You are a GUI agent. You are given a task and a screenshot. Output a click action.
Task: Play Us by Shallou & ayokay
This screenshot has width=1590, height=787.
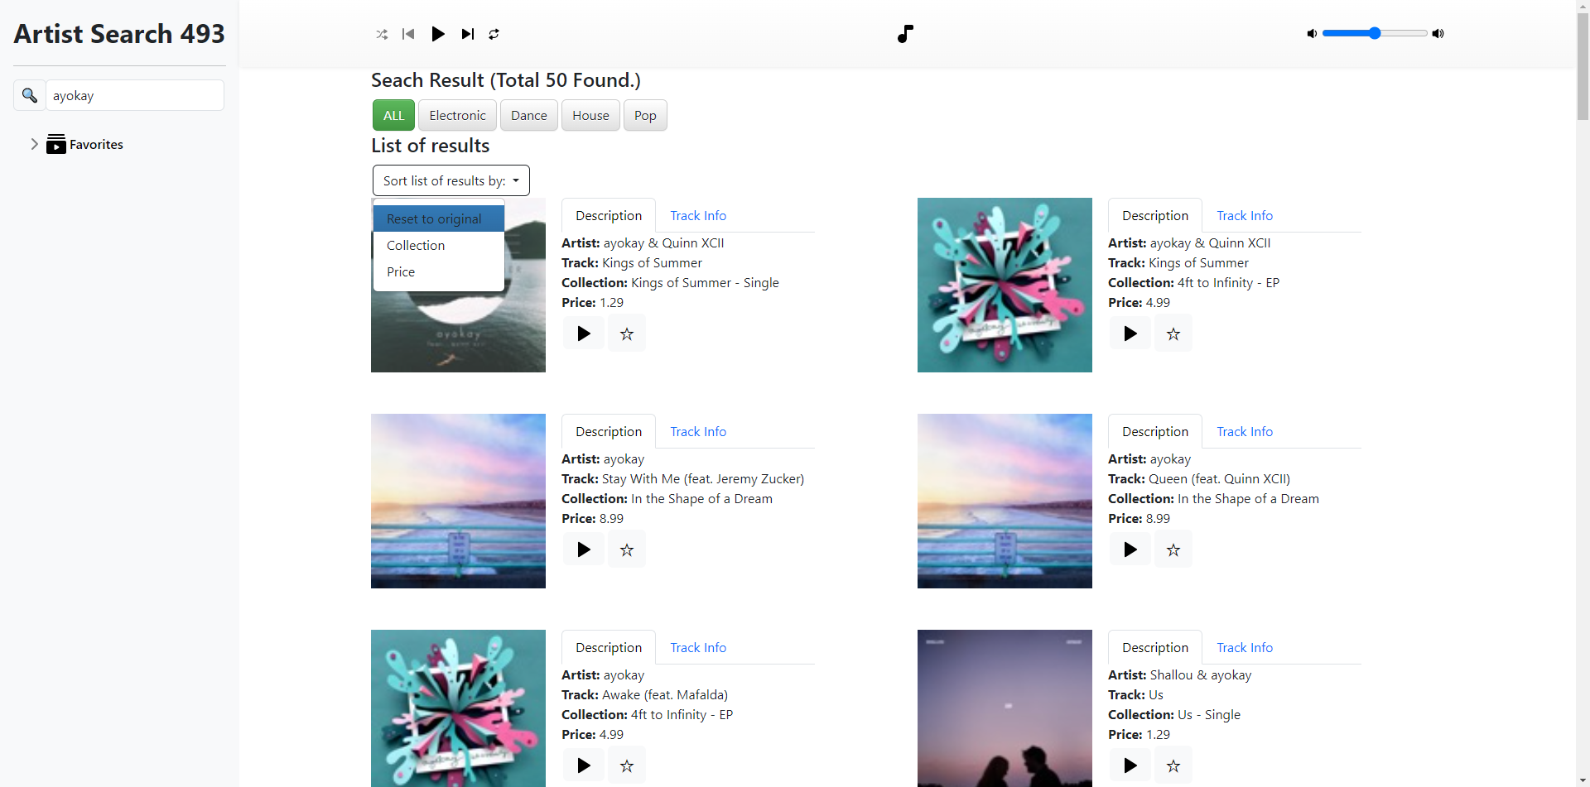click(x=1130, y=765)
